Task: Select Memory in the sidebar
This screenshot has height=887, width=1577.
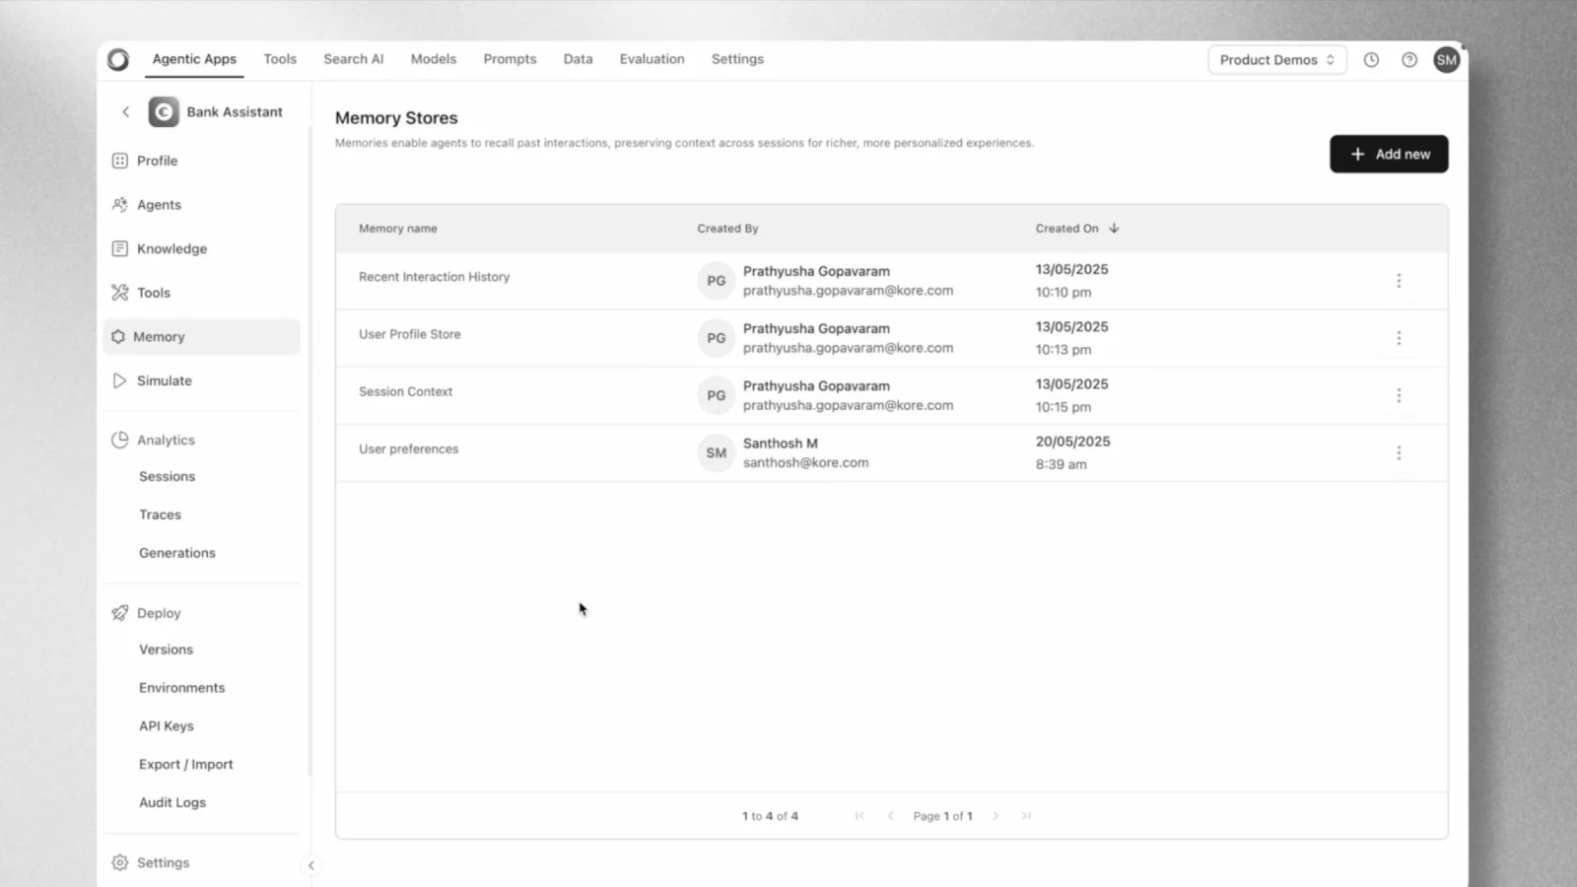Action: pos(201,337)
